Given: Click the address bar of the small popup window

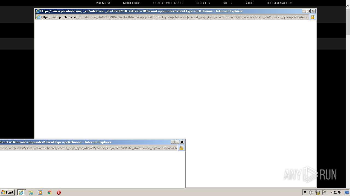Looking at the screenshot, I should 89,148.
